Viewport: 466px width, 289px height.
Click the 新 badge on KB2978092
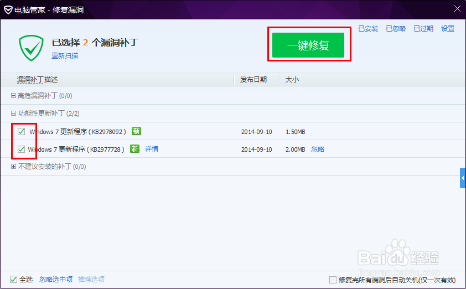coord(136,131)
